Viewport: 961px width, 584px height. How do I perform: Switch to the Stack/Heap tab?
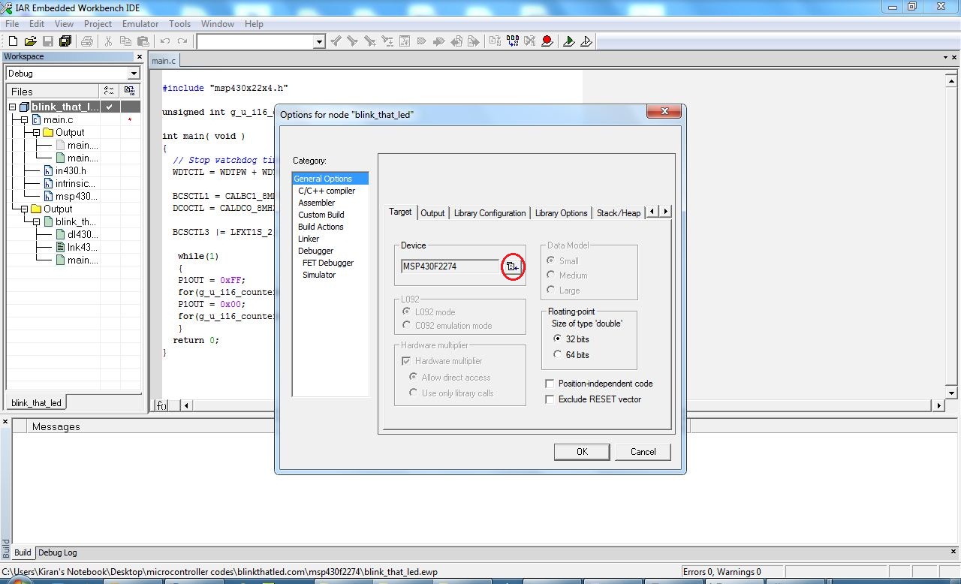click(619, 213)
